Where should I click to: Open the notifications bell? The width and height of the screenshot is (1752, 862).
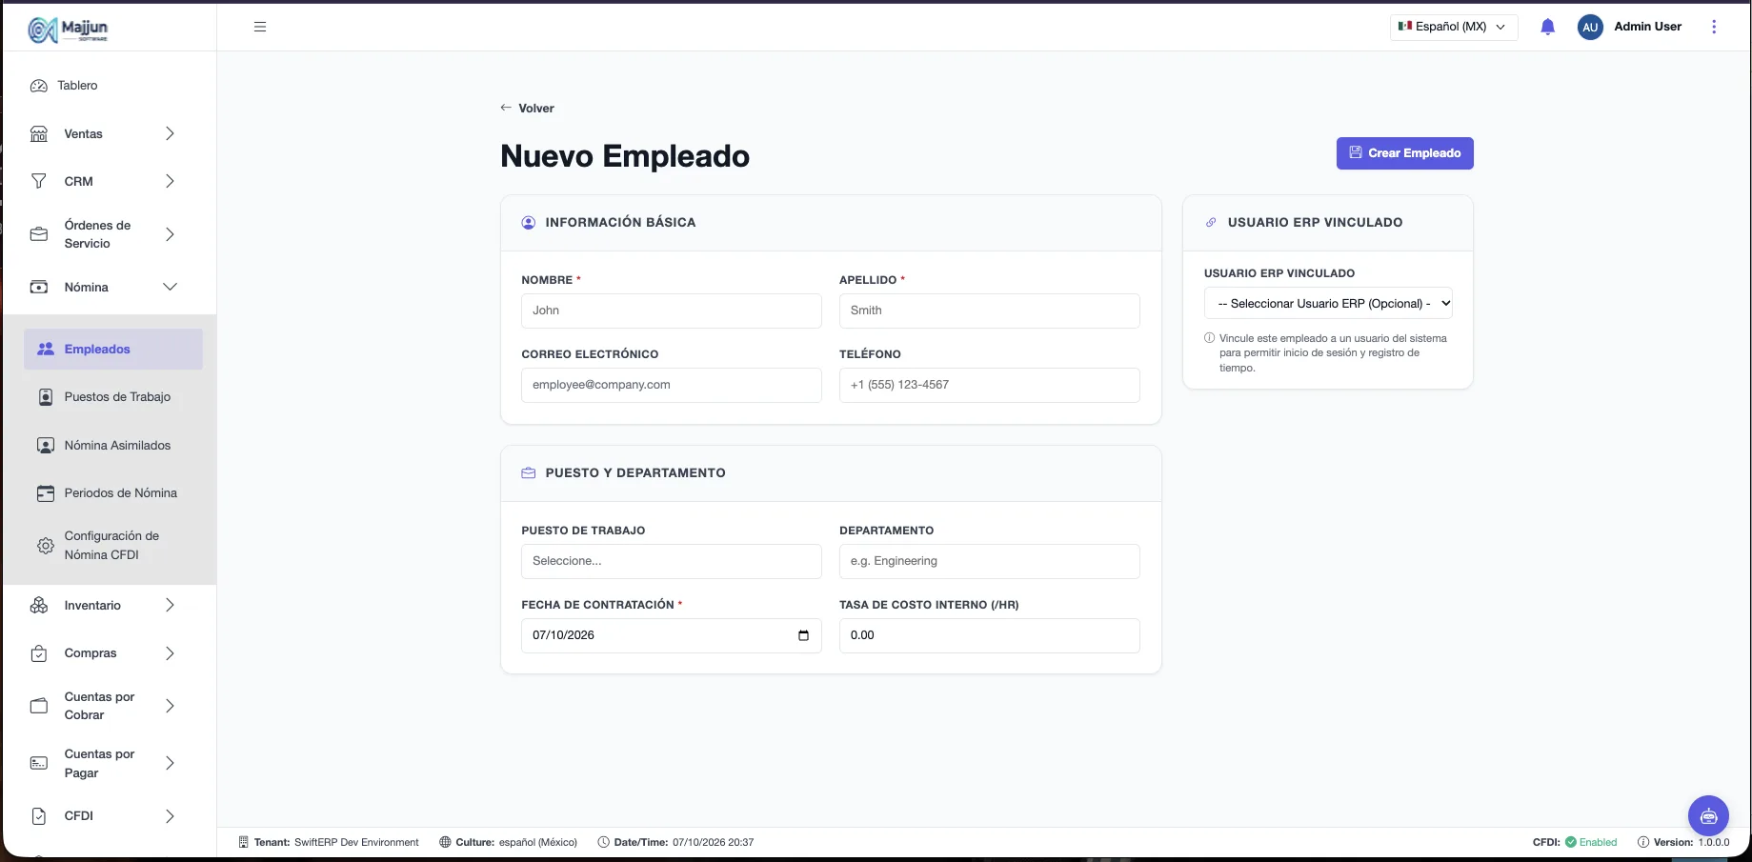[1547, 27]
